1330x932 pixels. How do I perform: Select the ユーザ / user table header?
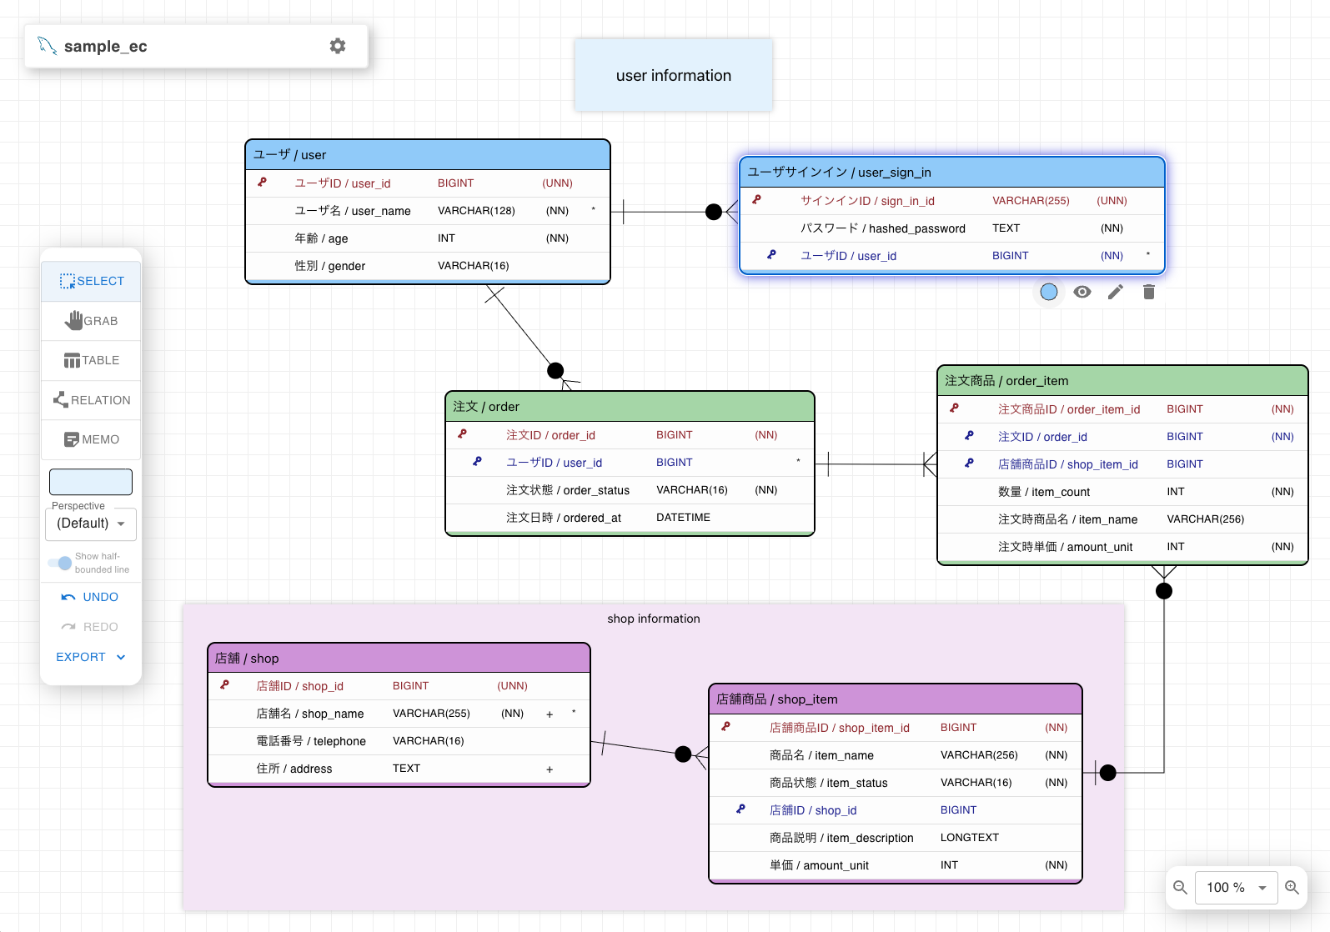pyautogui.click(x=428, y=155)
